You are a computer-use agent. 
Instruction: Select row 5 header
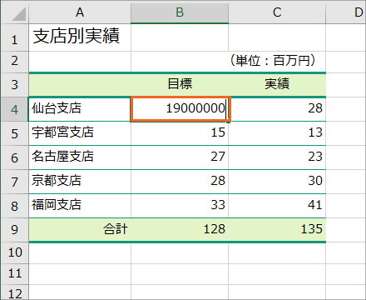pos(15,133)
